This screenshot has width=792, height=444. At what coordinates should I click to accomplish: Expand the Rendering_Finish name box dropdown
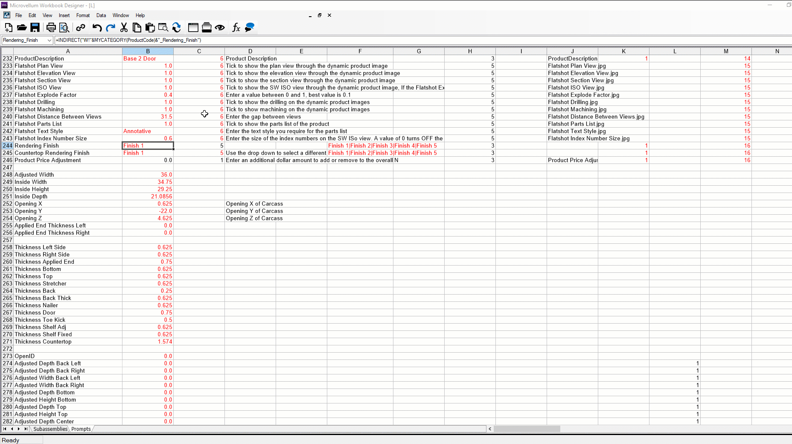[49, 40]
